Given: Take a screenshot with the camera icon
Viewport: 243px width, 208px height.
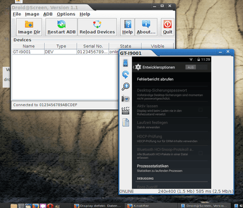Looking at the screenshot, I should (125, 99).
